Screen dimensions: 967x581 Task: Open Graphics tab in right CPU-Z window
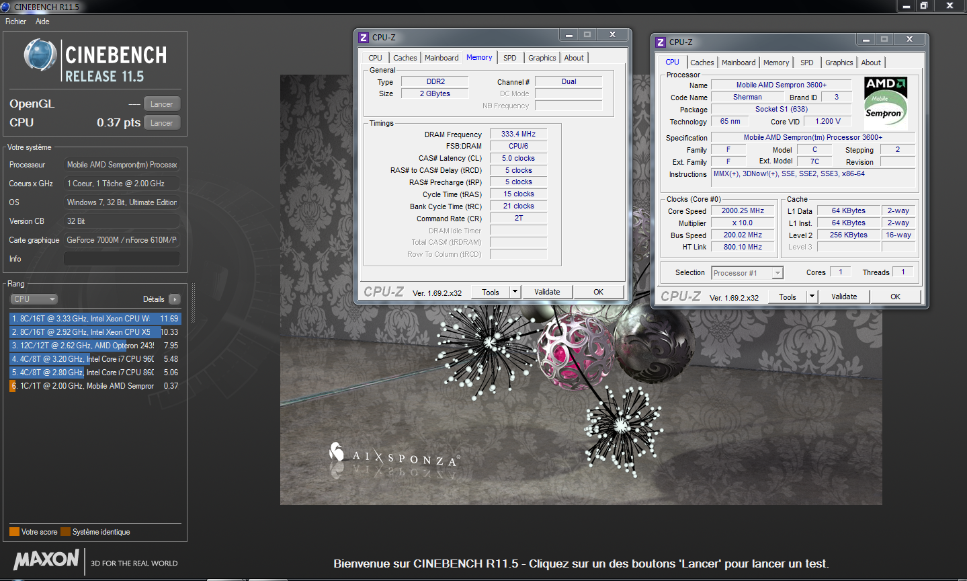pos(839,63)
